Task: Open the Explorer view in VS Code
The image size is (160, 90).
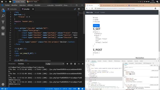Action: [3, 10]
